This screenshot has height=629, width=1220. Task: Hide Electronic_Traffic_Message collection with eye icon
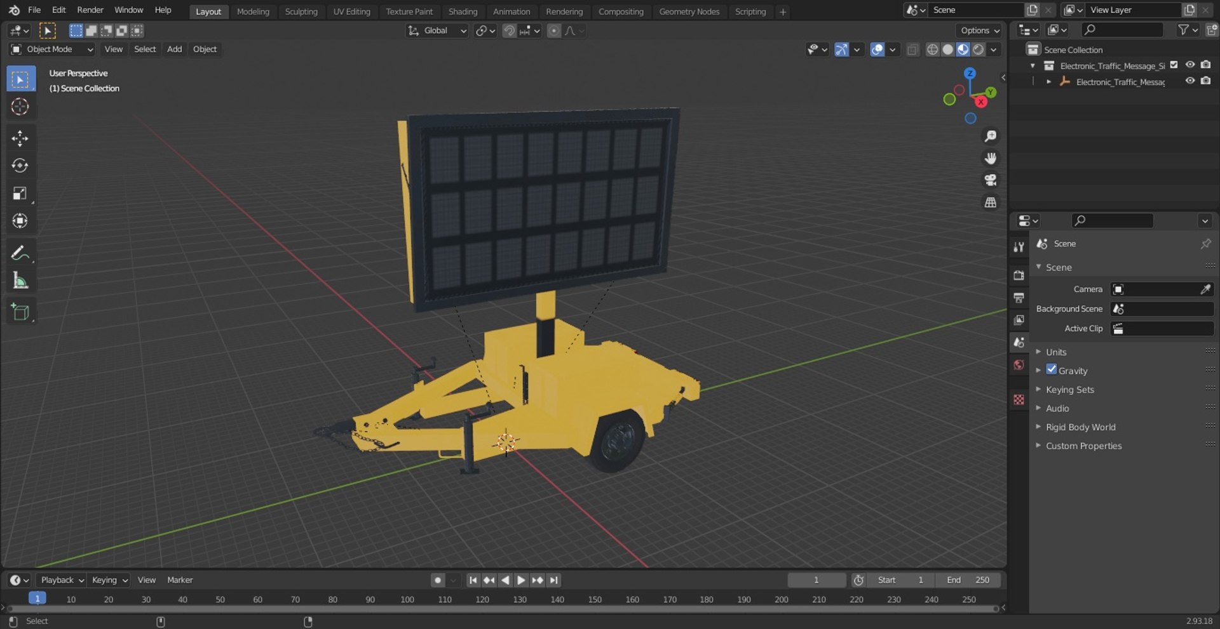click(x=1189, y=65)
